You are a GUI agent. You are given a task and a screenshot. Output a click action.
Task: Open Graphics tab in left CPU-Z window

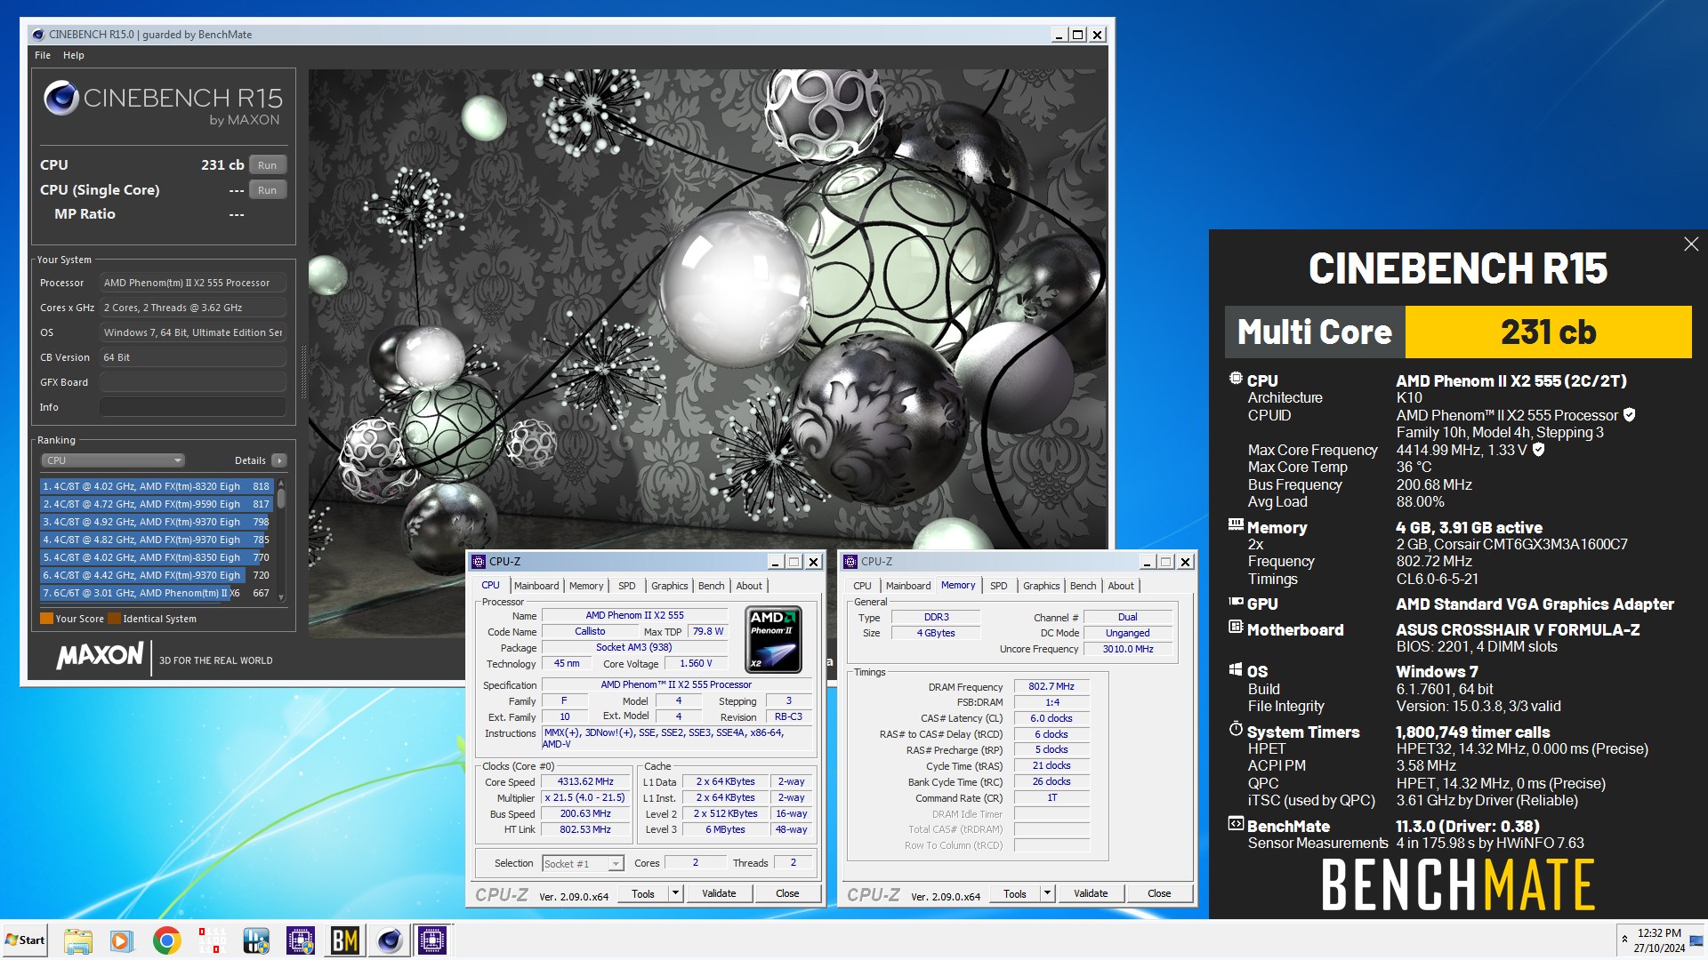click(670, 586)
